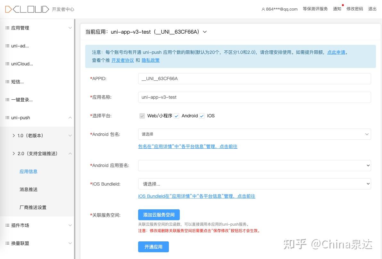
Task: Click the icon next to 一键登录
Action: click(x=7, y=100)
